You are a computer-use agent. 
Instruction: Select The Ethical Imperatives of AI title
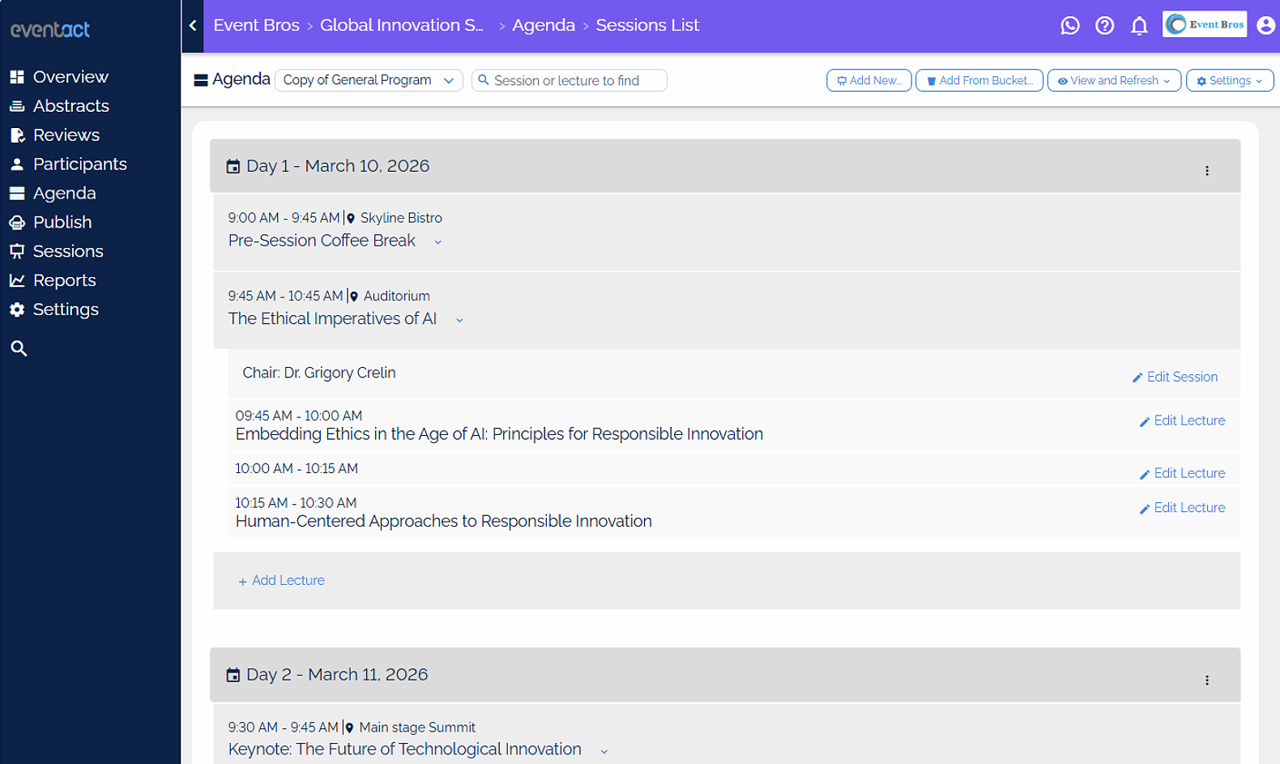pos(332,318)
